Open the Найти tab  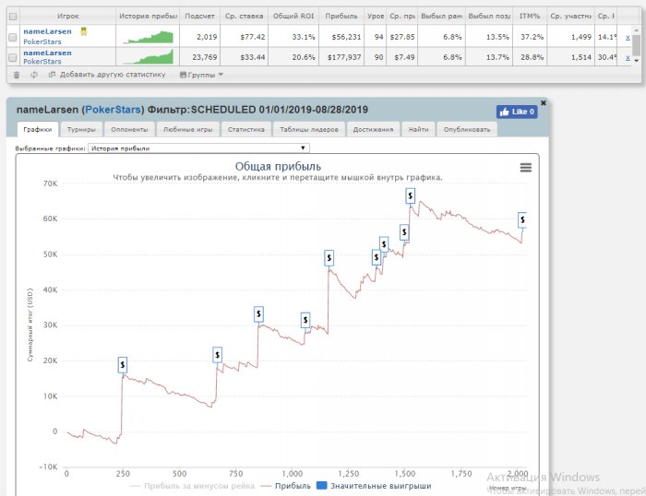(x=418, y=129)
